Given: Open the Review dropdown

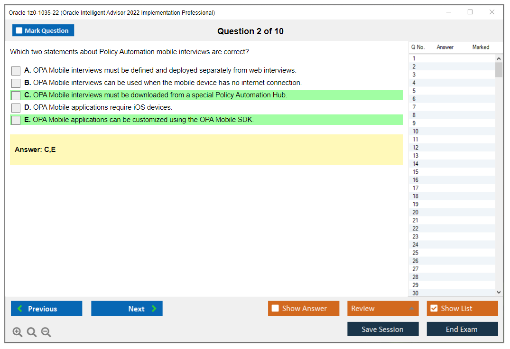Looking at the screenshot, I should pos(383,308).
